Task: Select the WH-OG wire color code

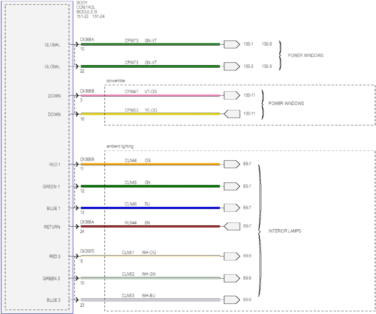Action: (149, 252)
